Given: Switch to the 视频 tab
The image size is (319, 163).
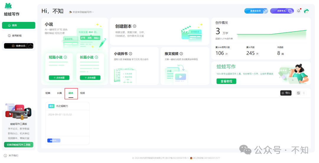Looking at the screenshot, I should 82,93.
